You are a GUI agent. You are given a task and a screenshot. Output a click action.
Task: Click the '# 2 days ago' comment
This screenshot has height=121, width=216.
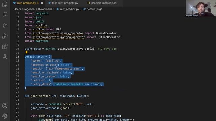click(x=107, y=49)
